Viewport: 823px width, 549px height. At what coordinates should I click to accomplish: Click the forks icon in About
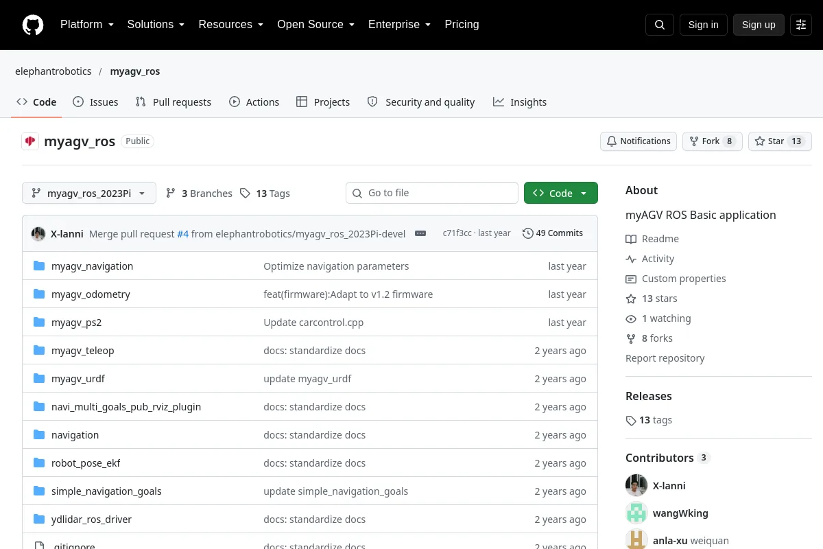(x=631, y=338)
